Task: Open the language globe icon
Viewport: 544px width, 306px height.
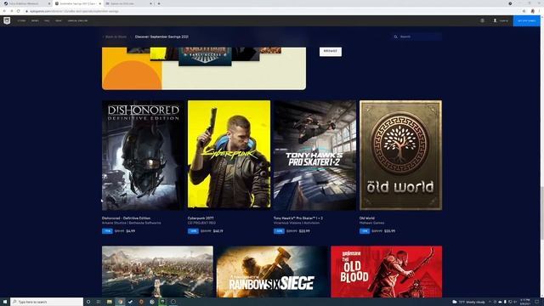Action: tap(482, 20)
